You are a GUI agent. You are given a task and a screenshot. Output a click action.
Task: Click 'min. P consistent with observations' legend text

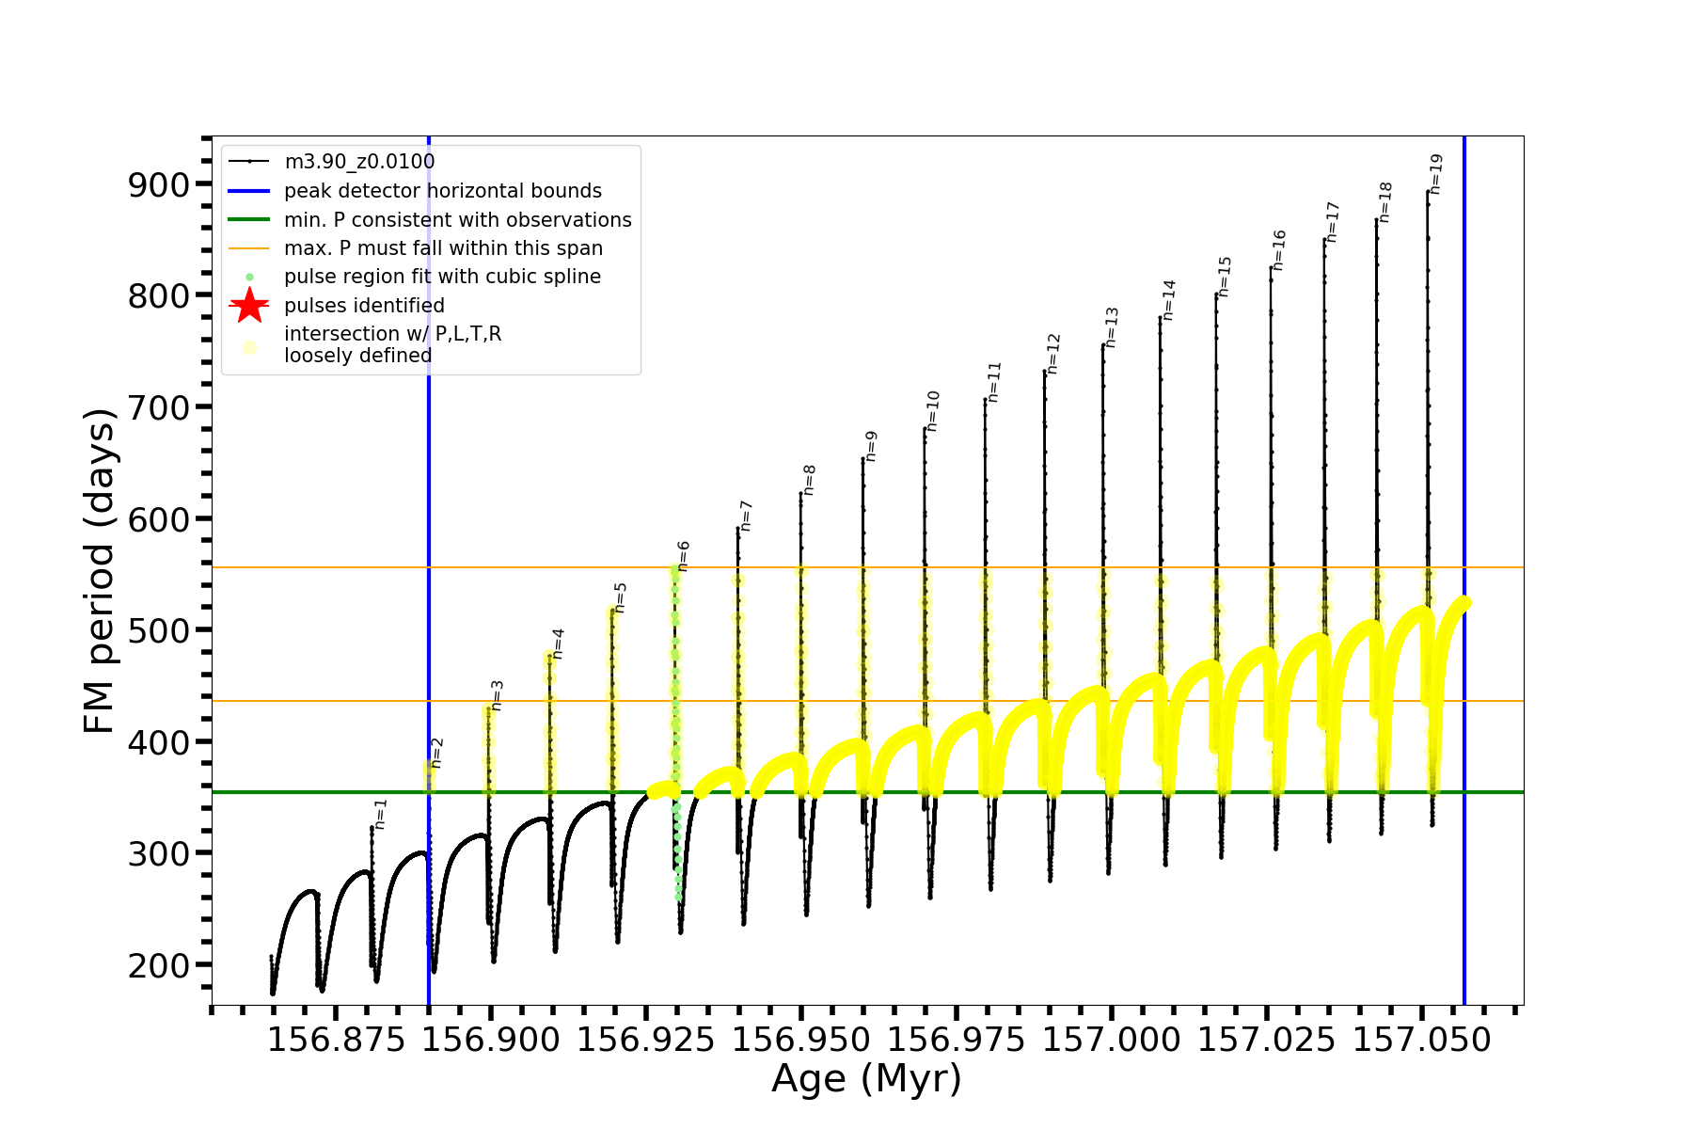pyautogui.click(x=458, y=220)
